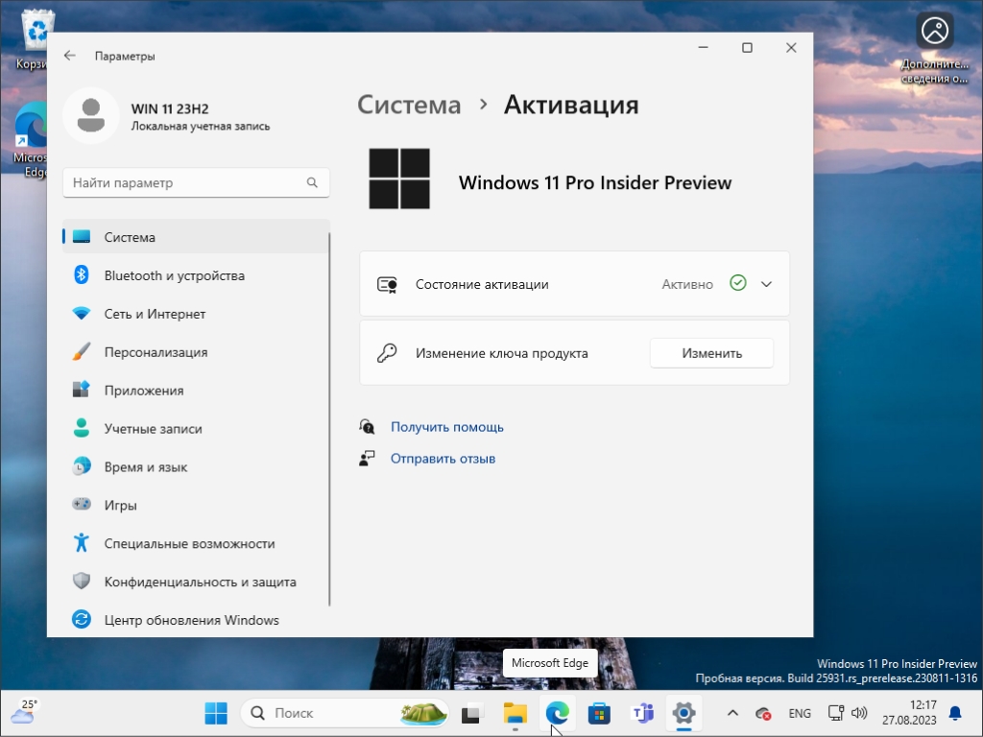Screen dimensions: 983x737
Task: Click the certificate icon beside Состояние активации
Action: 387,284
